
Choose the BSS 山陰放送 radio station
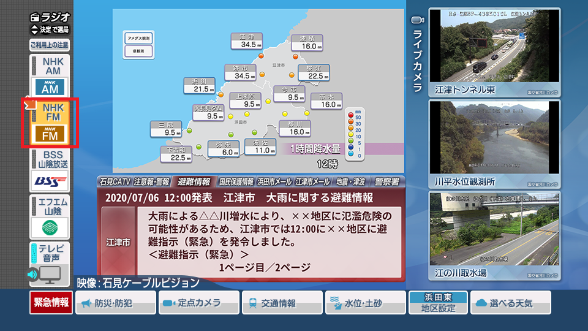tap(50, 170)
